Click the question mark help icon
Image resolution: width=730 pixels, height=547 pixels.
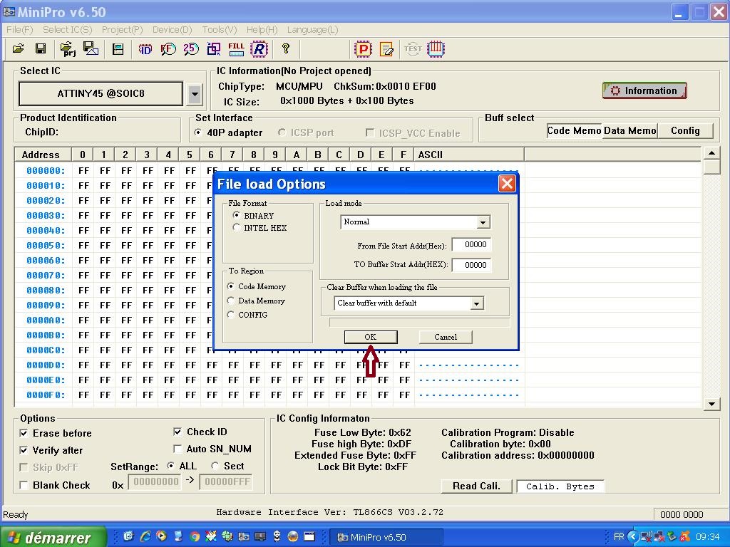[x=286, y=48]
